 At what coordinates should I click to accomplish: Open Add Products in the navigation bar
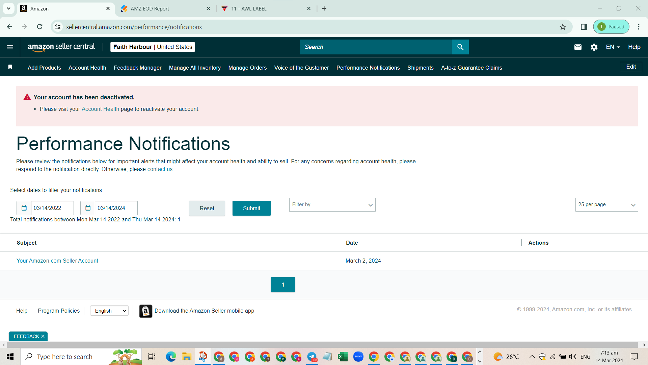click(x=44, y=68)
